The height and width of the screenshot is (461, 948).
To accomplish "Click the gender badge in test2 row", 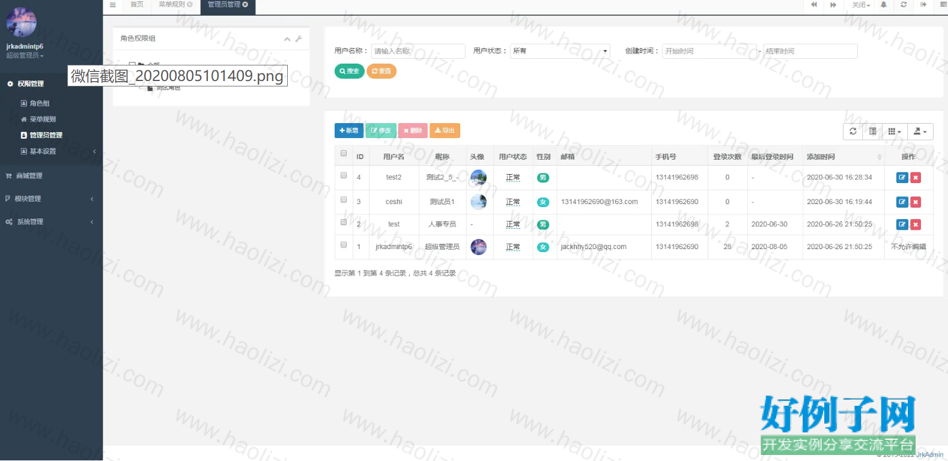I will coord(543,178).
